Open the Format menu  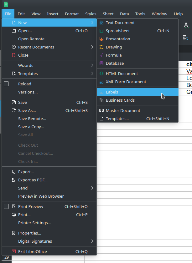tap(72, 14)
